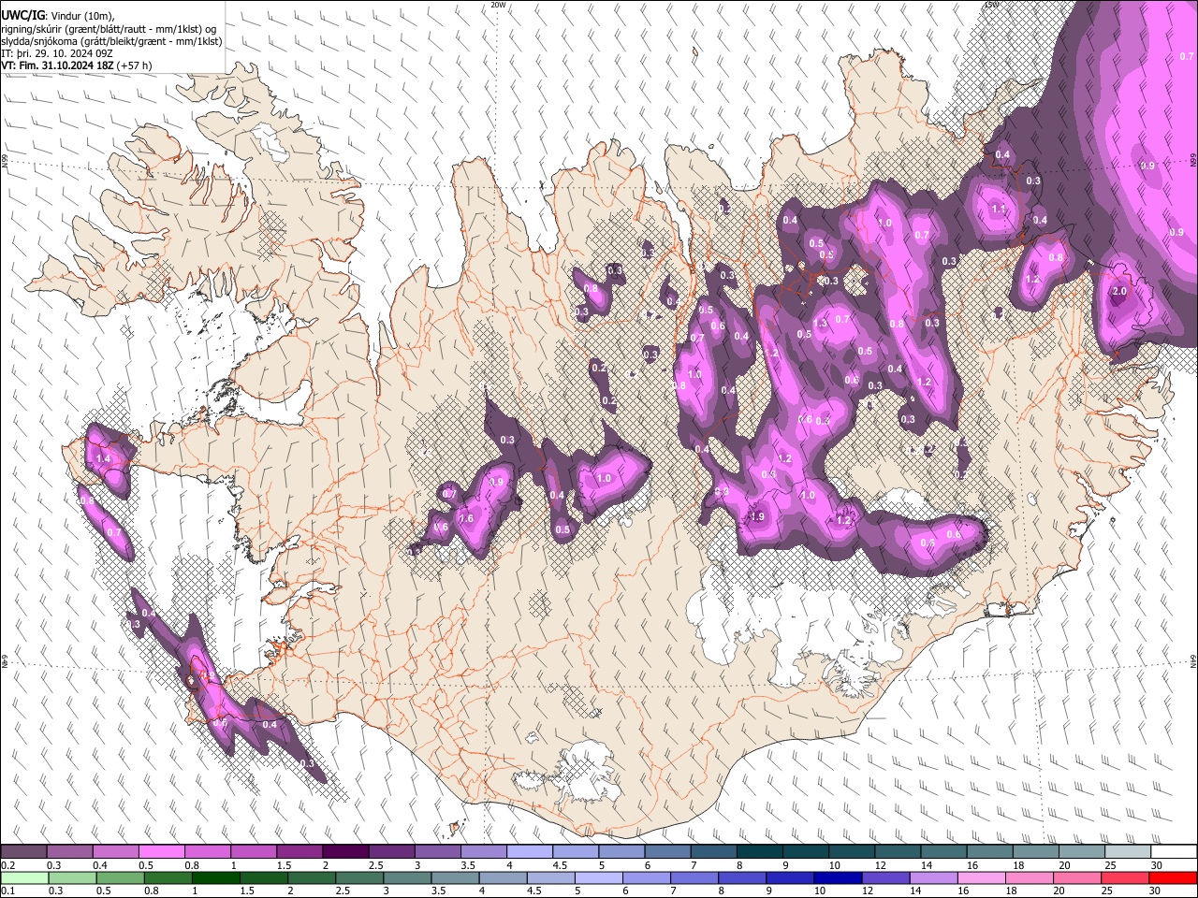Select the bright red 30 swatch in the lower legend
Screen dimensions: 1198x898
click(x=1173, y=877)
